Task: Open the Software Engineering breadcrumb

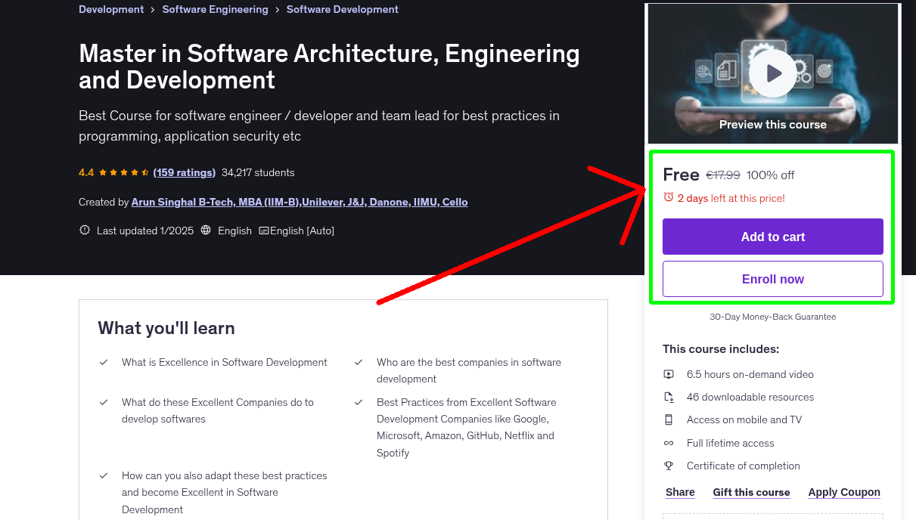Action: [216, 9]
